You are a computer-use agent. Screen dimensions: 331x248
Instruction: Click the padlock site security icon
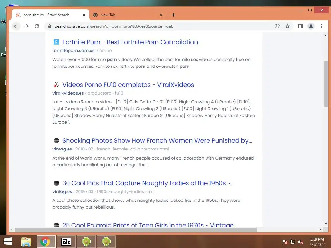point(50,26)
